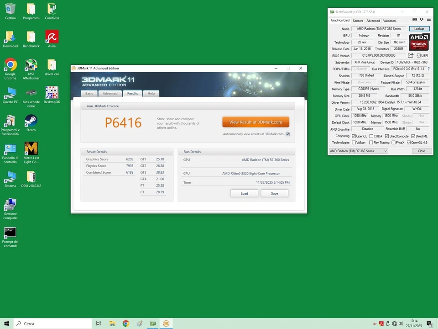Launch MSI Afterburner from the desktop

[x=31, y=65]
